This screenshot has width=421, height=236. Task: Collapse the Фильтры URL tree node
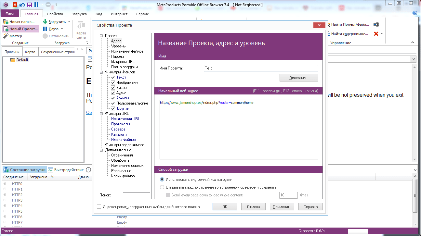[101, 114]
